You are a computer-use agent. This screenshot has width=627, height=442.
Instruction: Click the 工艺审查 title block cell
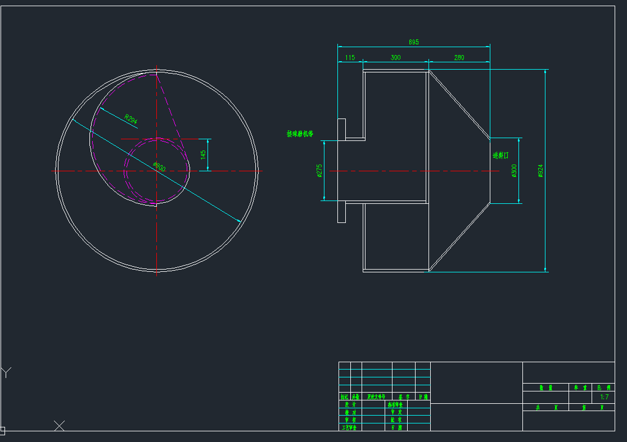[x=350, y=427]
